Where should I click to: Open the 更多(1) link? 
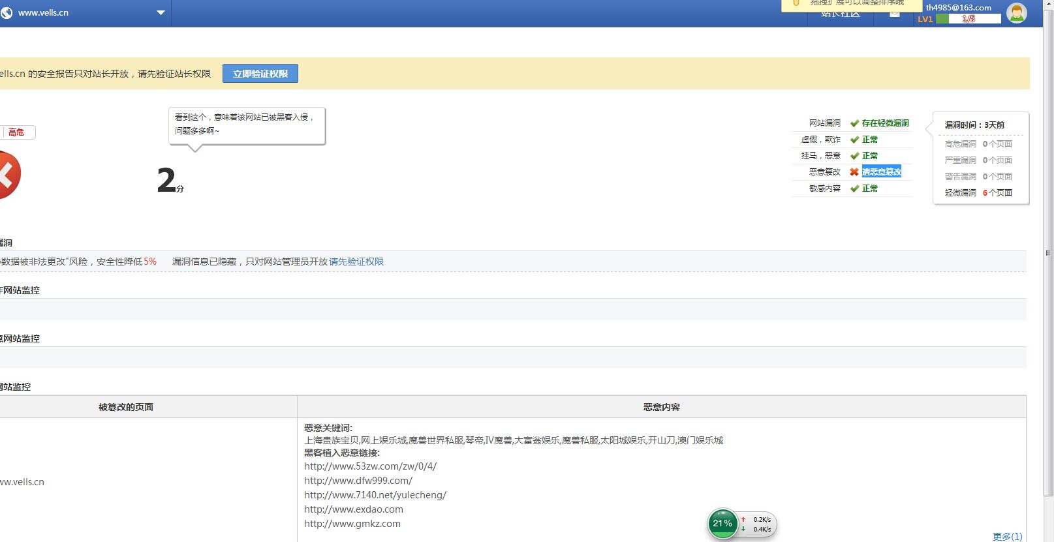pos(1007,536)
